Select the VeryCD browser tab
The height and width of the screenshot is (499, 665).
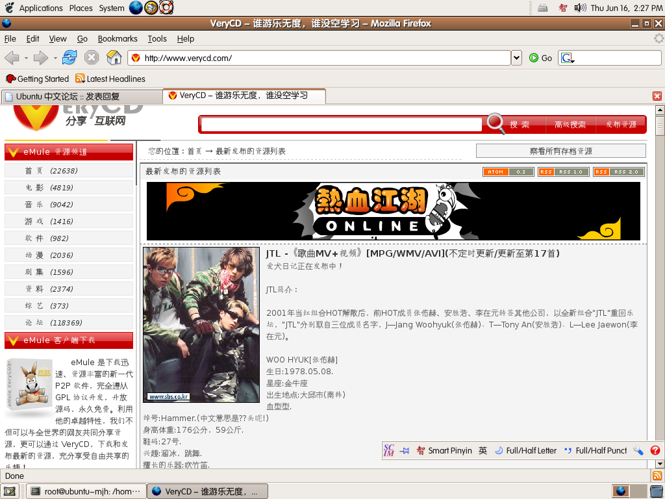[244, 96]
